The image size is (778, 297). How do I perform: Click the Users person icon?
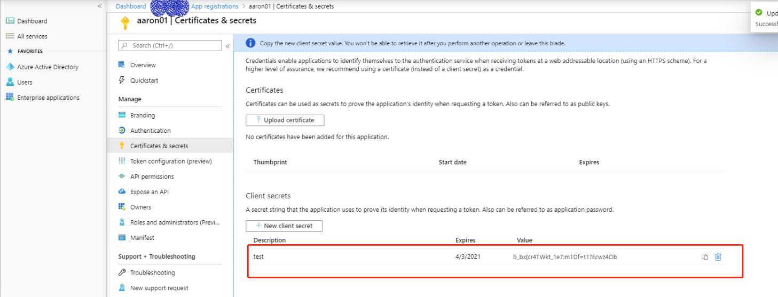coord(10,82)
